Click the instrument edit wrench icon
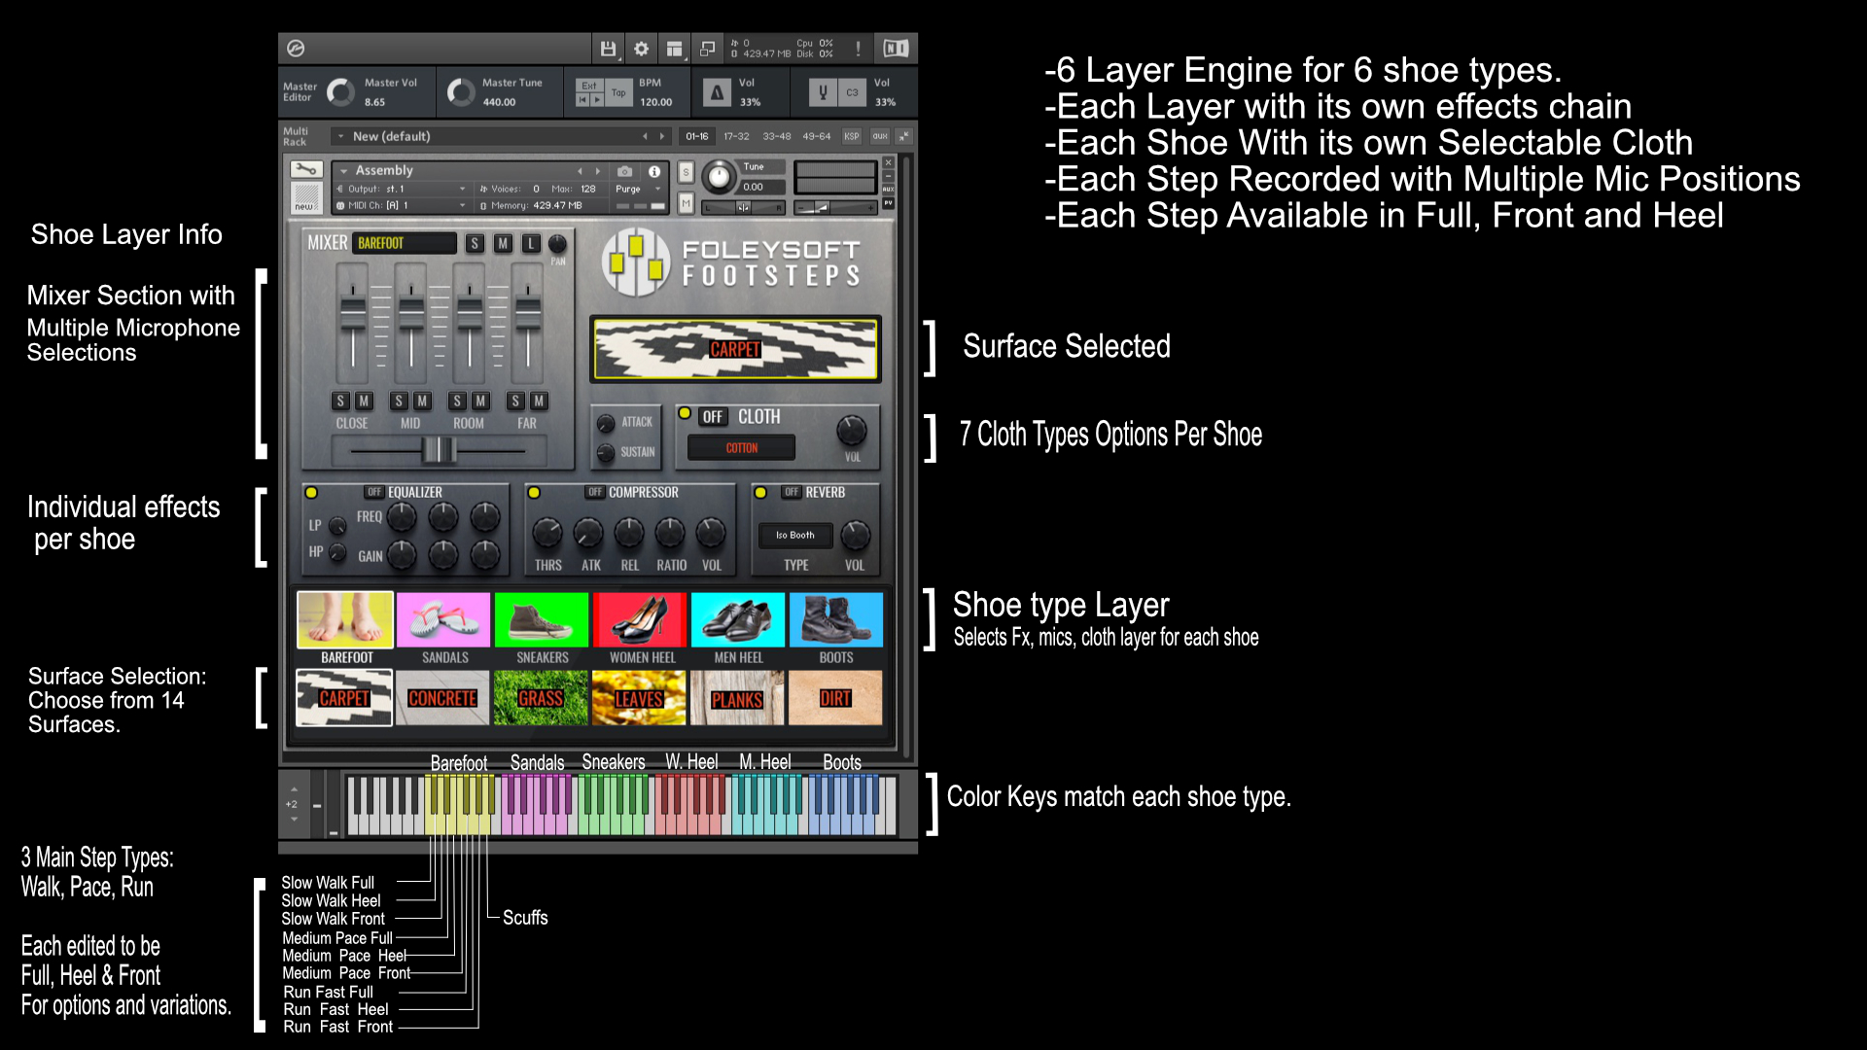 tap(305, 170)
